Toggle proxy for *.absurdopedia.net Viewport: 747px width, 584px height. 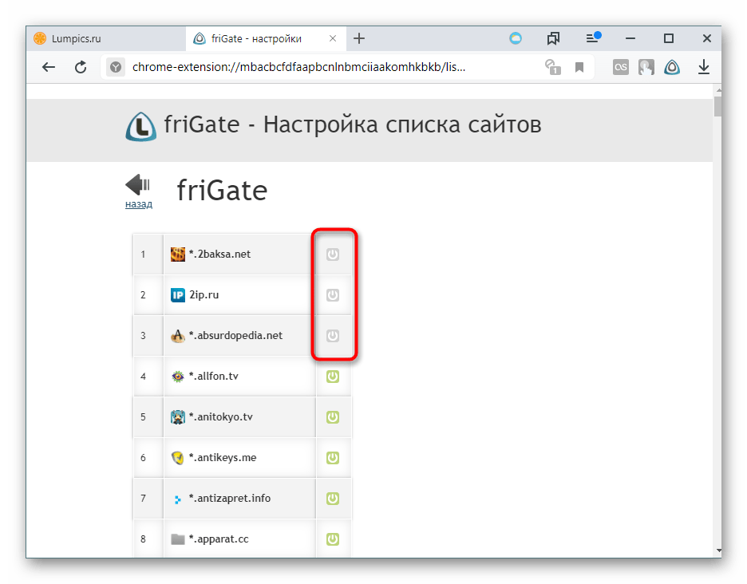point(333,336)
